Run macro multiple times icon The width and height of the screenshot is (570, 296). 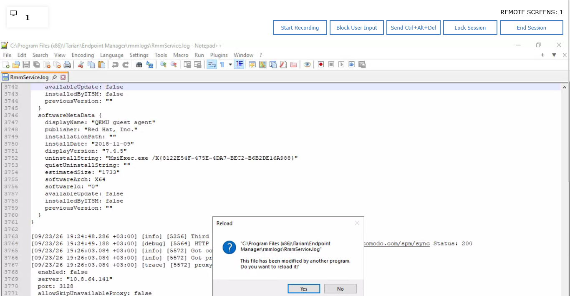352,65
